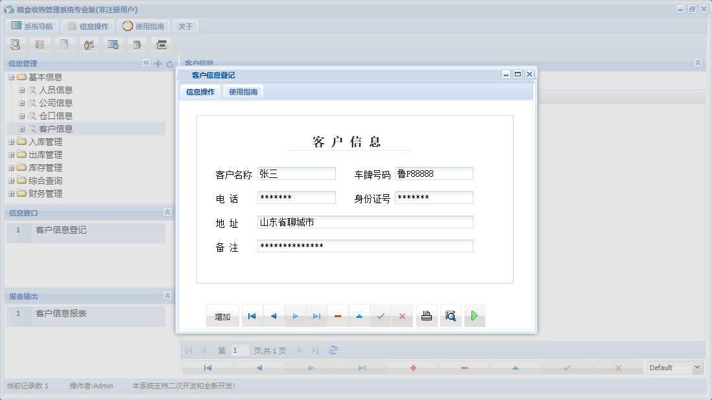The width and height of the screenshot is (712, 400).
Task: Open print preview in the customer dialog
Action: pos(451,315)
